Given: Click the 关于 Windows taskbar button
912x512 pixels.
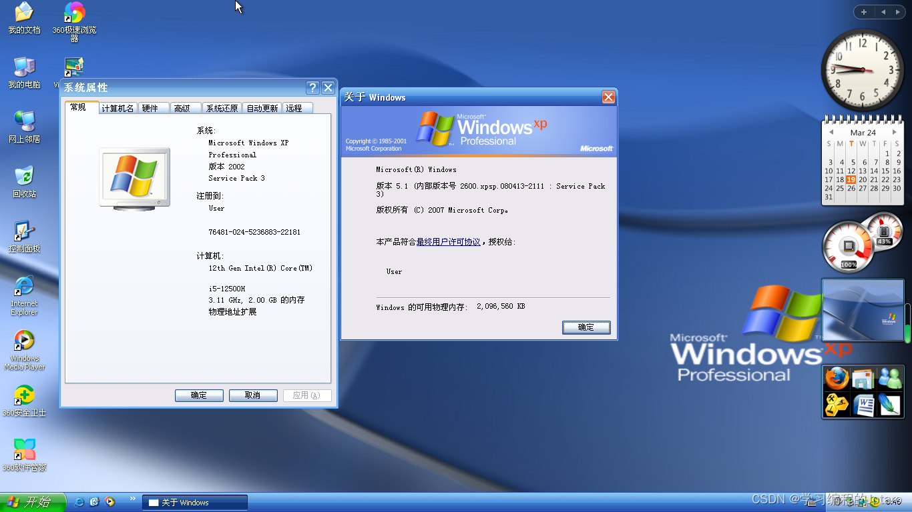Looking at the screenshot, I should coord(195,503).
